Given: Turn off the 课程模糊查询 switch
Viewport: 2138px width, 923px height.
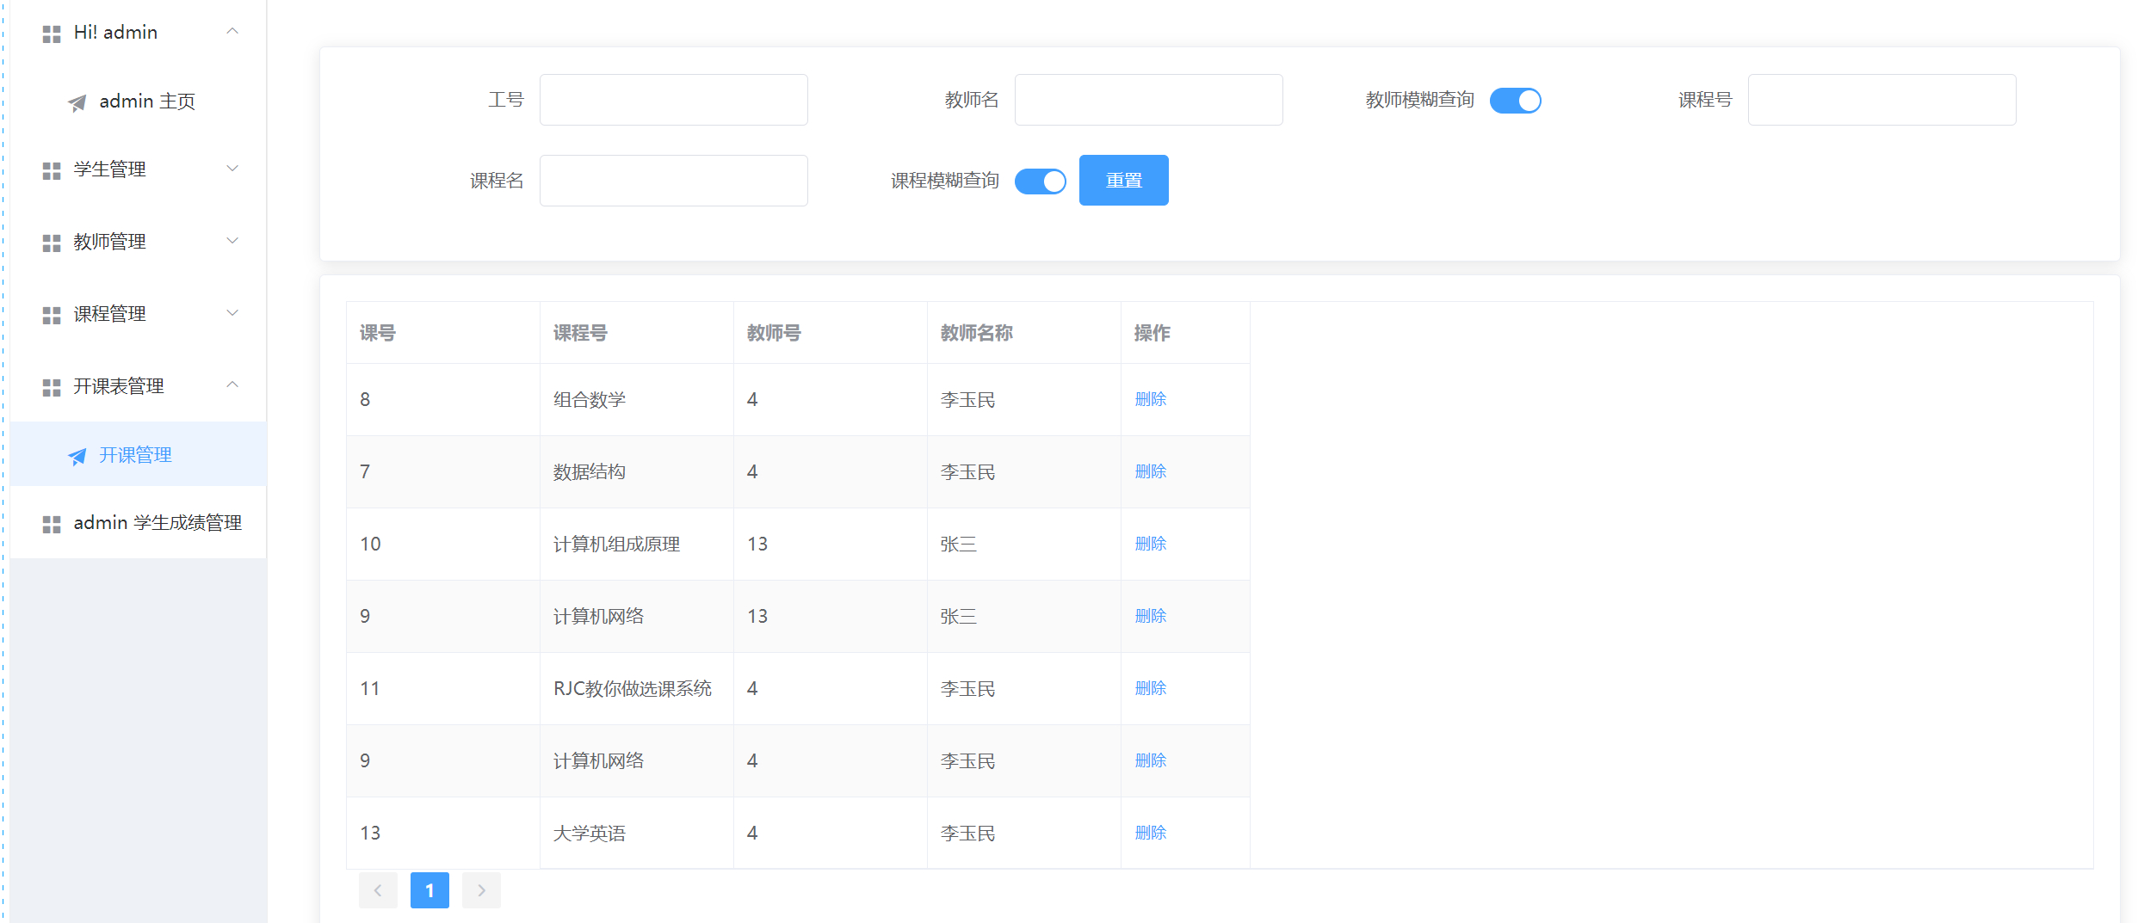Looking at the screenshot, I should (1041, 181).
